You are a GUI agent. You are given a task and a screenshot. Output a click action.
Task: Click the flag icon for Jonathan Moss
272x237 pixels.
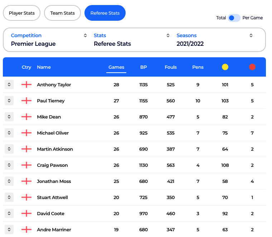coord(26,182)
